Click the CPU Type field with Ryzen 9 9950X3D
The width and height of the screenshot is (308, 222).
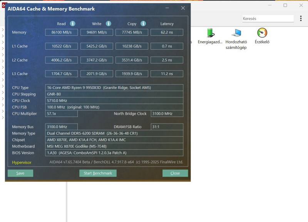tap(114, 88)
